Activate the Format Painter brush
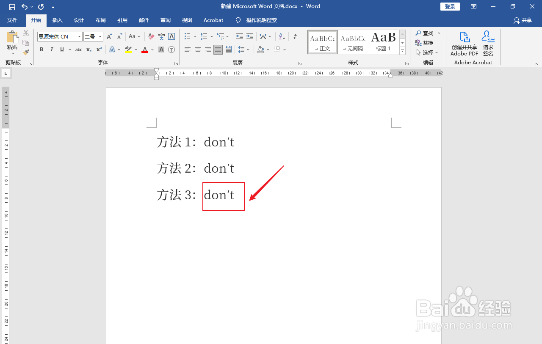Screen dimensions: 542x344 [x=26, y=52]
